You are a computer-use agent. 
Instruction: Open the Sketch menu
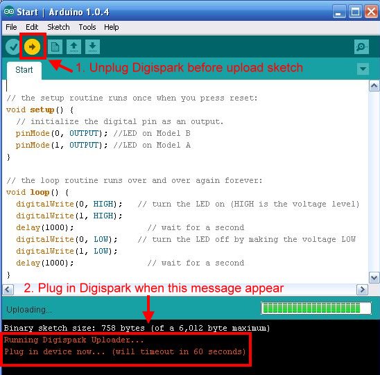click(x=58, y=27)
